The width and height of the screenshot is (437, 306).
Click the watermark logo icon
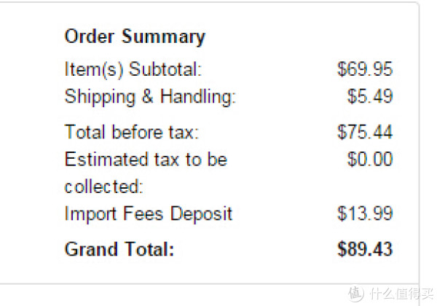(x=356, y=293)
